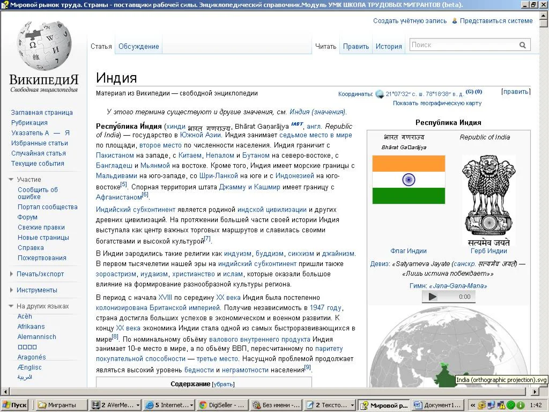549x412 pixels.
Task: Click the Start (Пуск) button
Action: [x=14, y=405]
